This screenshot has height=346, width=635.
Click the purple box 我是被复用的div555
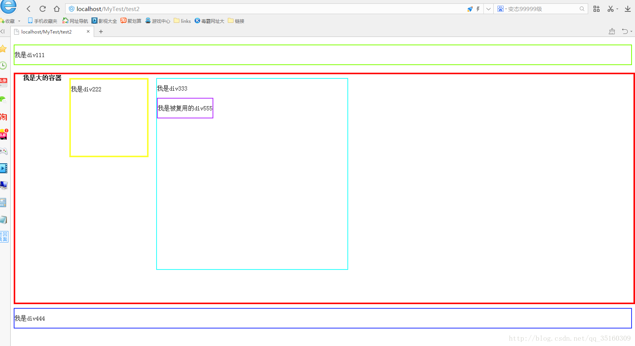coord(185,108)
